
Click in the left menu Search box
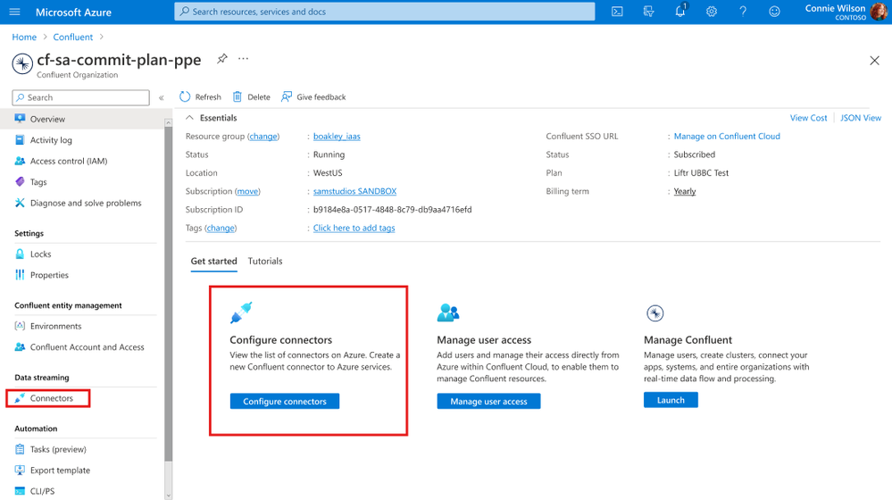pos(80,98)
